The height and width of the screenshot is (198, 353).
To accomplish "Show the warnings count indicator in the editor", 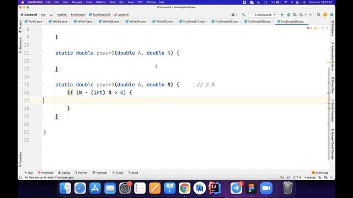I will (316, 28).
